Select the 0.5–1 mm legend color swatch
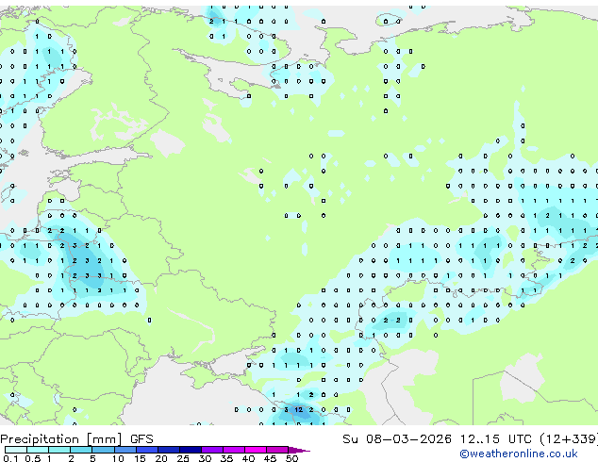 pos(38,450)
